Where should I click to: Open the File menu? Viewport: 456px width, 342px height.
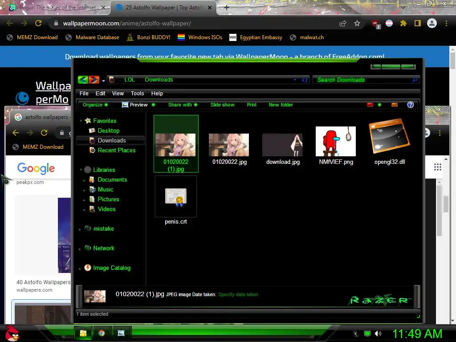click(x=84, y=94)
